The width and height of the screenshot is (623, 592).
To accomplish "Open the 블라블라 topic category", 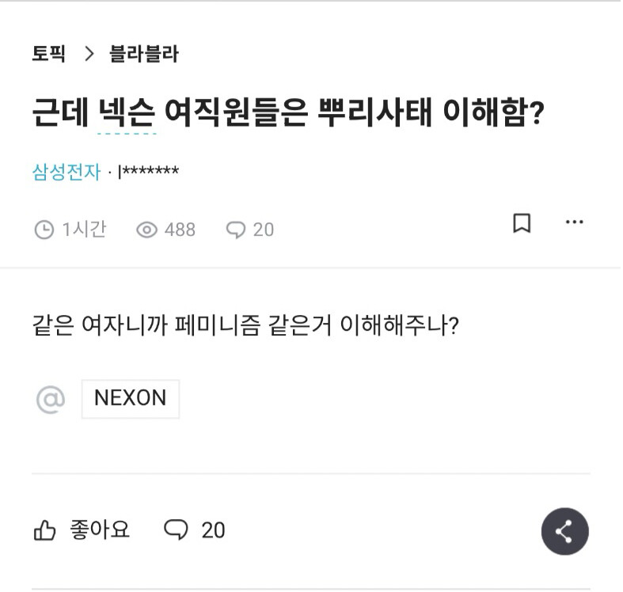I will pyautogui.click(x=143, y=54).
